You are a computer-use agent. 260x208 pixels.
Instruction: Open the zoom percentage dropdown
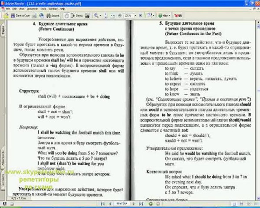(x=135, y=16)
